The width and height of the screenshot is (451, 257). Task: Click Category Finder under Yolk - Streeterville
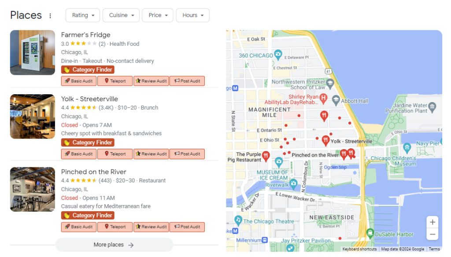point(88,143)
